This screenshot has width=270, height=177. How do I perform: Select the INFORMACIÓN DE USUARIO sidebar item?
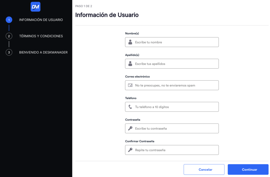(41, 20)
